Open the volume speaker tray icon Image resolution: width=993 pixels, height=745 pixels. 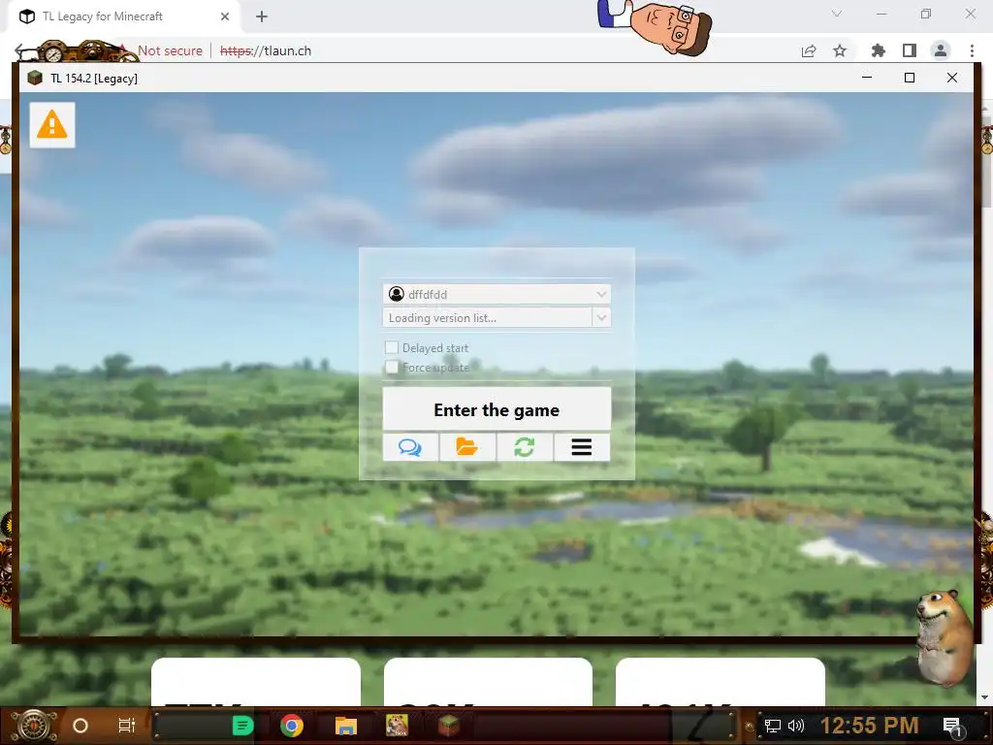click(x=796, y=726)
